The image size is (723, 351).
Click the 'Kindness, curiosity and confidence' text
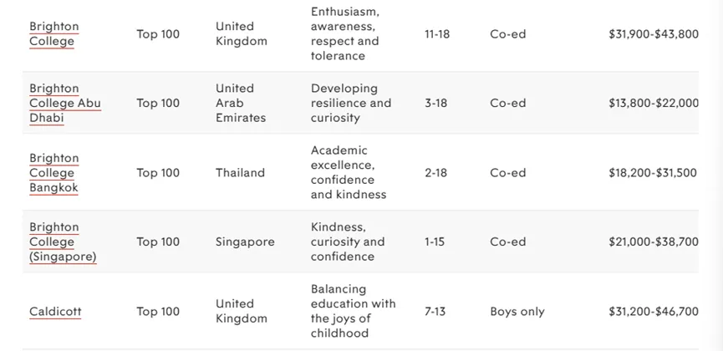347,242
